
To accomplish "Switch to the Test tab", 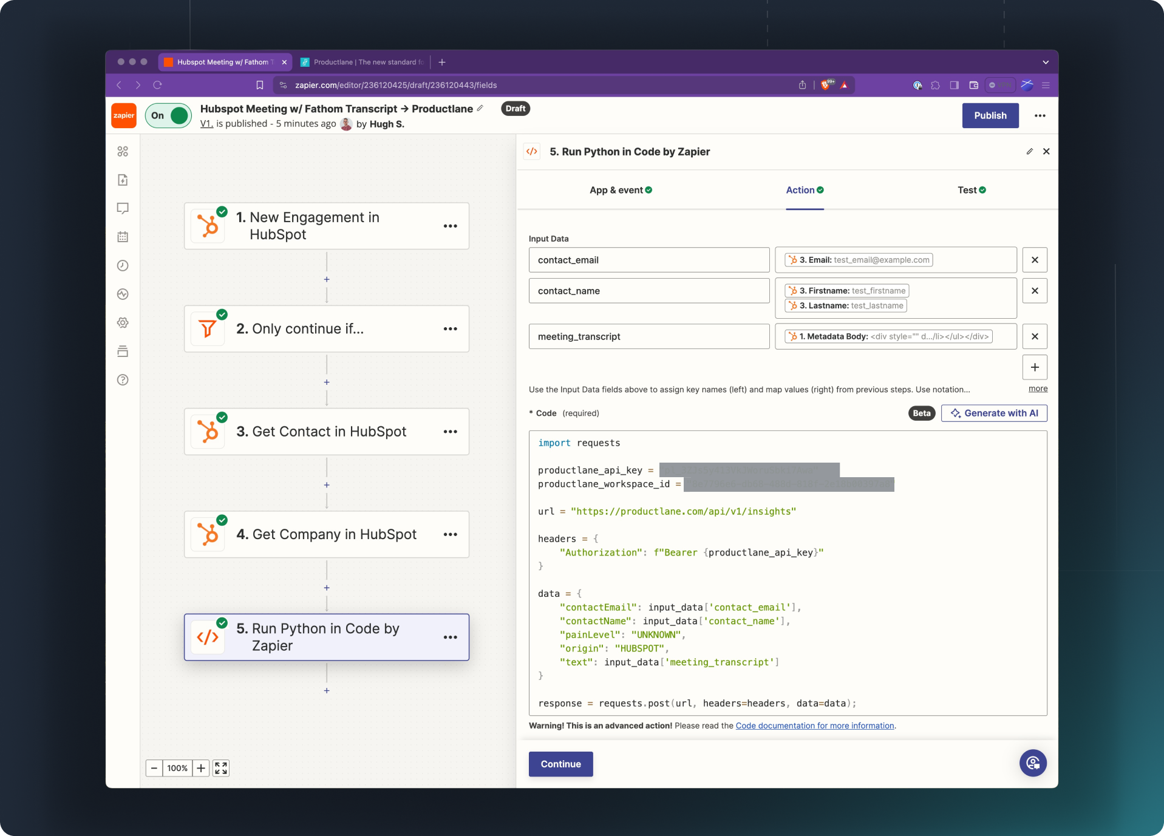I will point(972,190).
